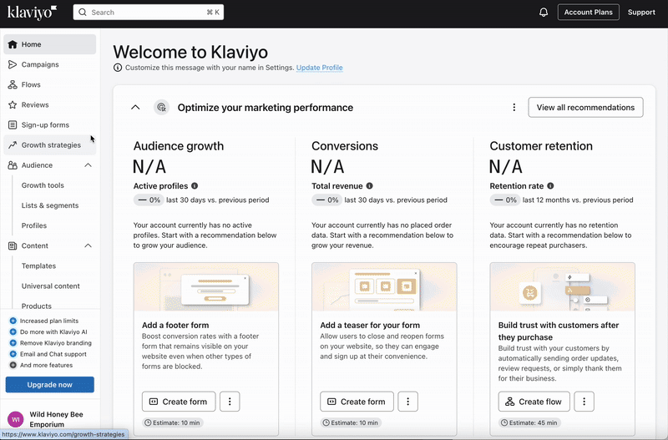The height and width of the screenshot is (440, 668).
Task: Click the build trust illustration thumbnail
Action: (x=562, y=286)
